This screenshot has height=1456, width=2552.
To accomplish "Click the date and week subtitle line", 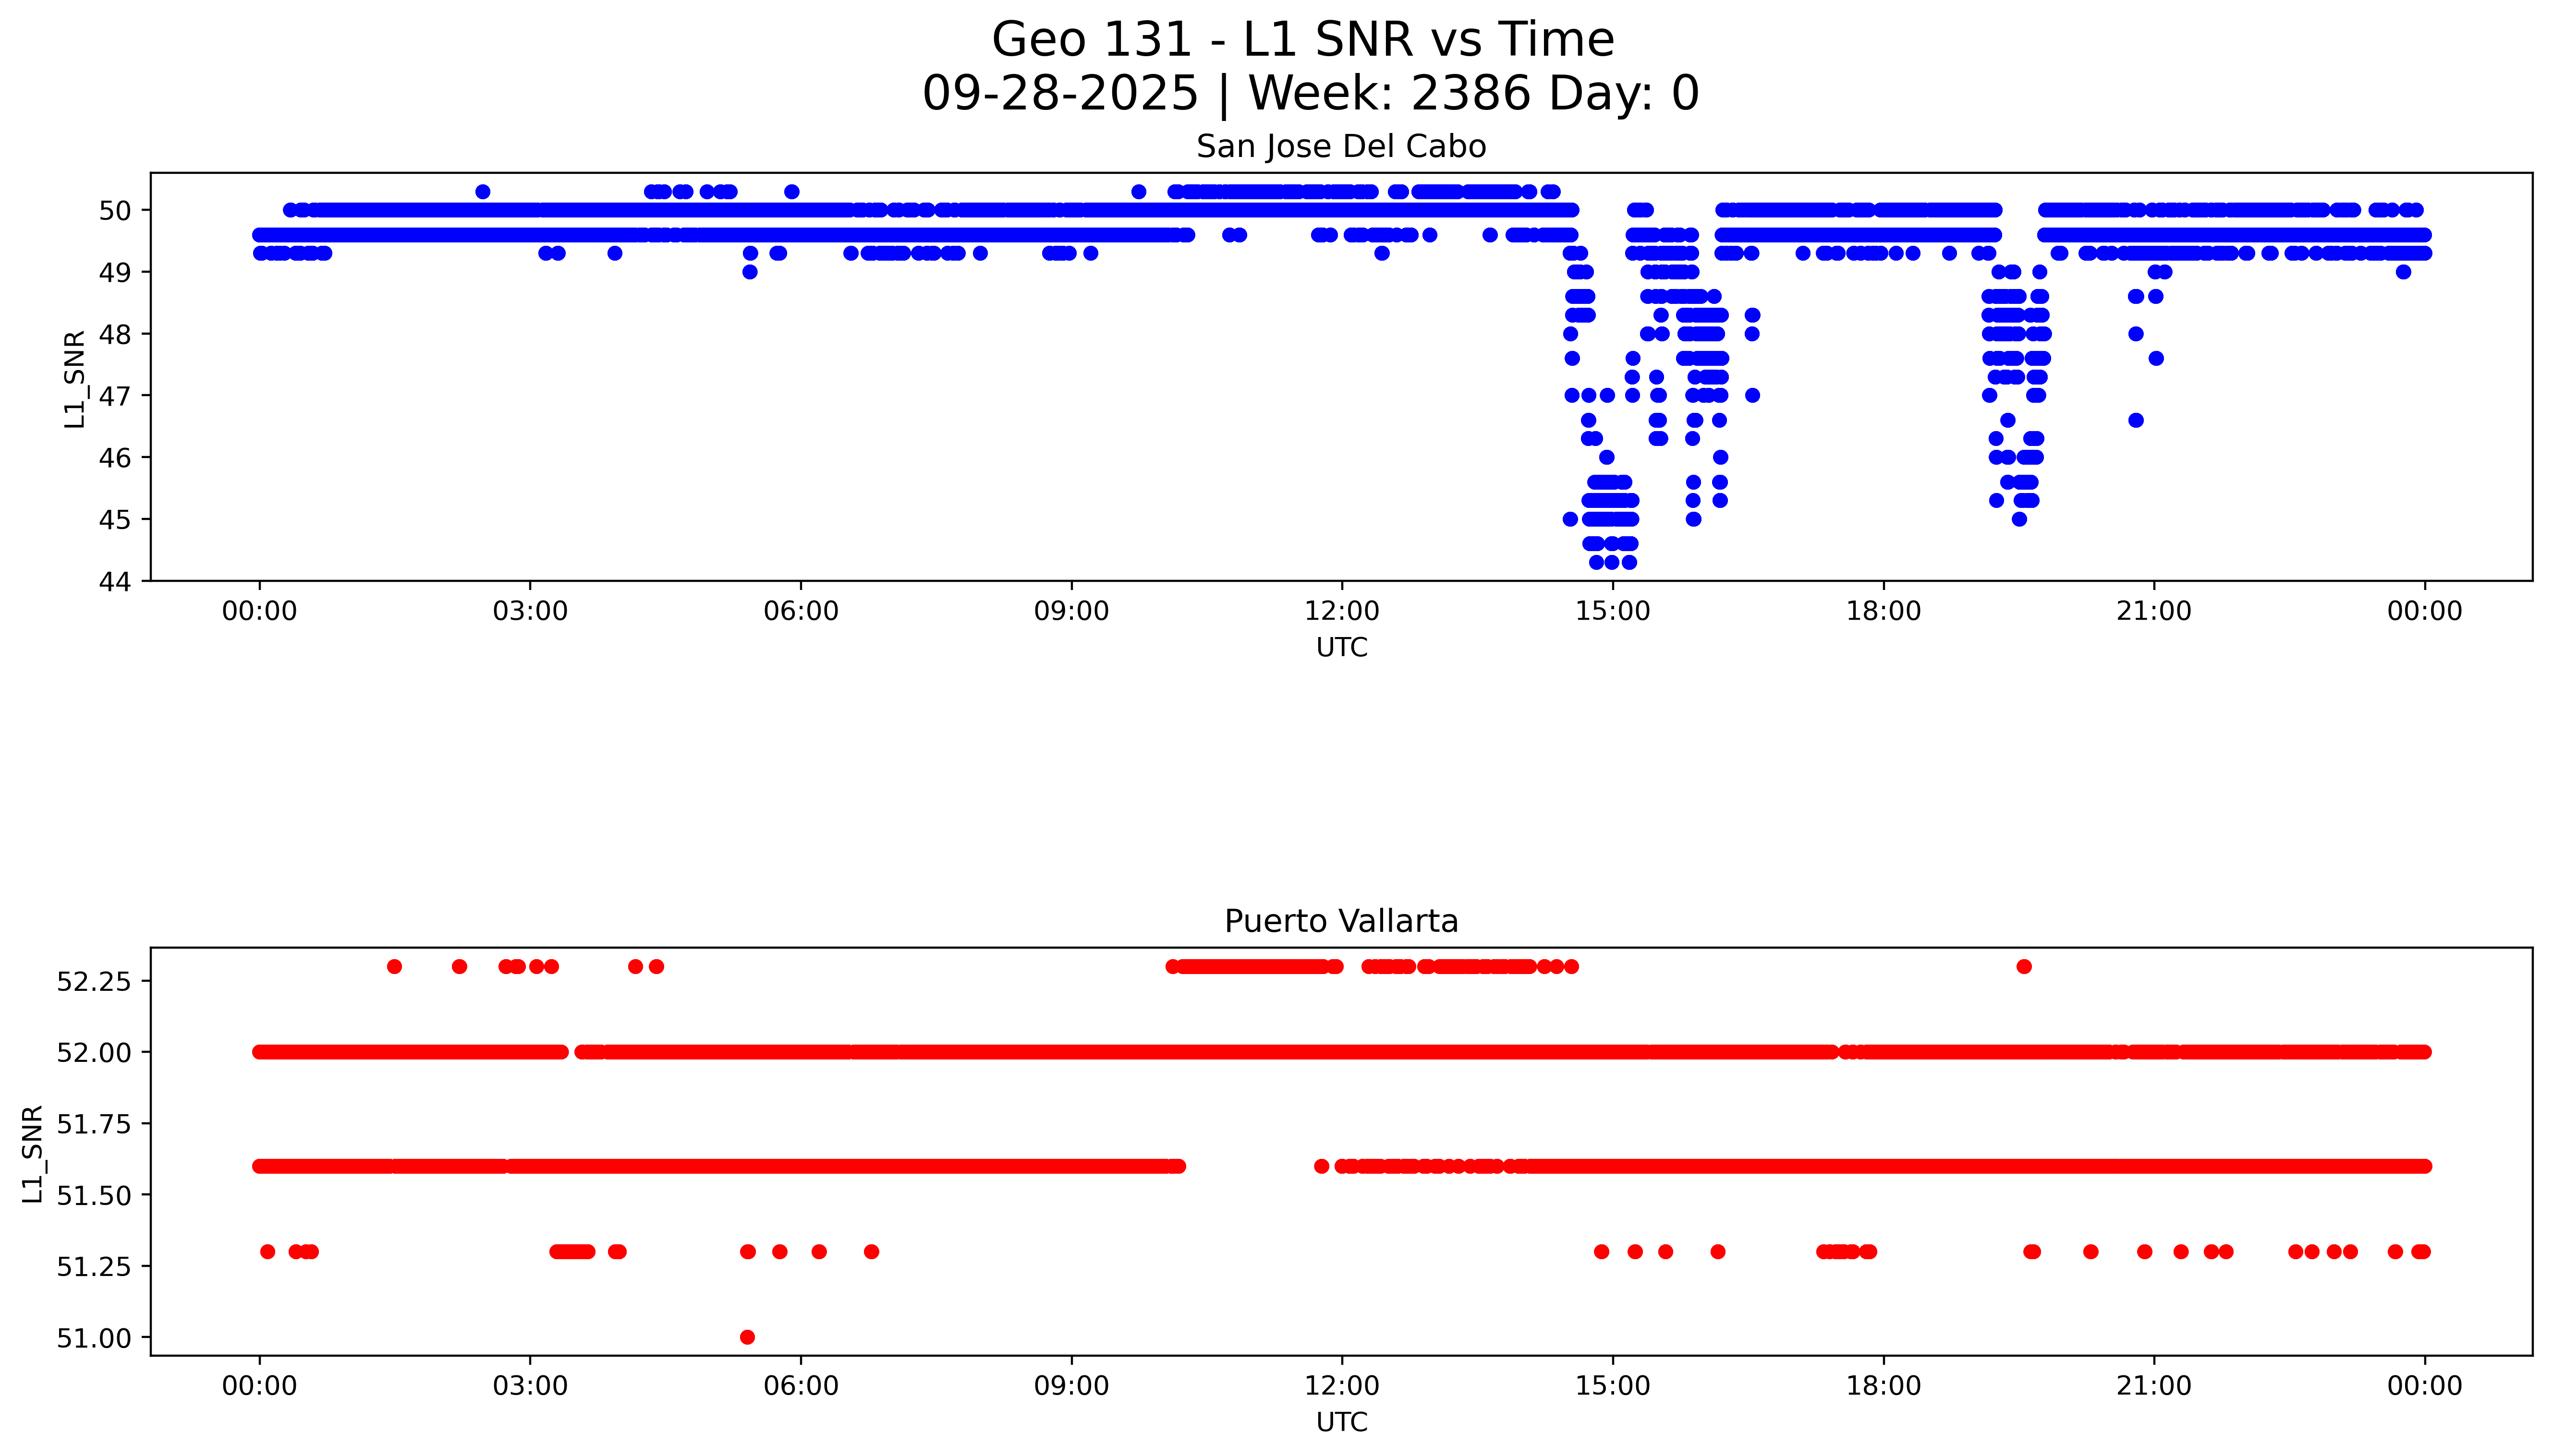I will click(x=1310, y=93).
